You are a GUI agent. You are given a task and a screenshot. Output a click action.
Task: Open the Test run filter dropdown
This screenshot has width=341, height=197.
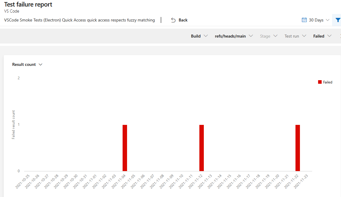(295, 36)
